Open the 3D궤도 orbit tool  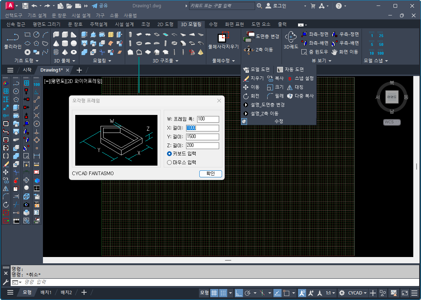[291, 38]
